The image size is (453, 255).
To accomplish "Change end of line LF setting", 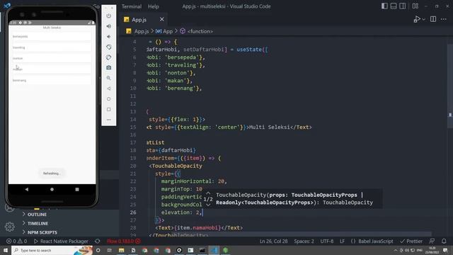I will [x=342, y=241].
